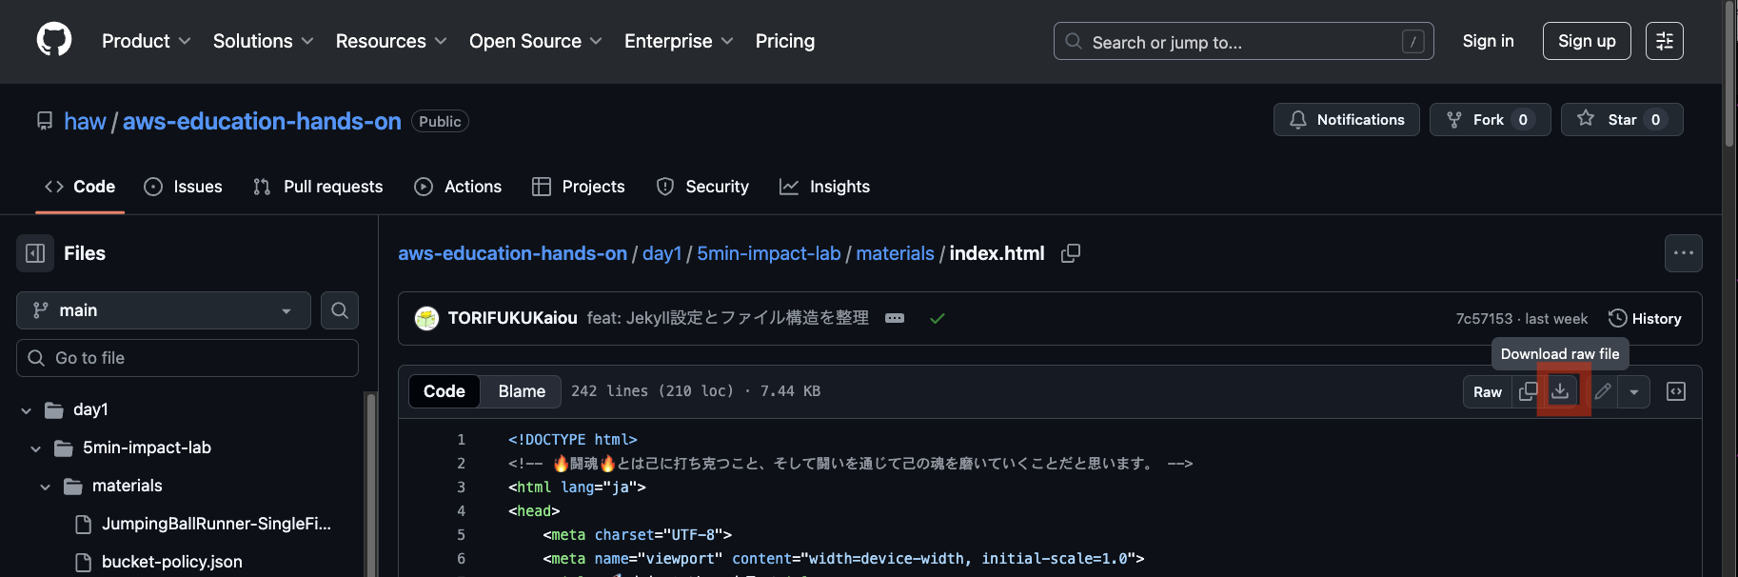The height and width of the screenshot is (577, 1738).
Task: Open the TORIFUKUKaiou author link
Action: [513, 318]
